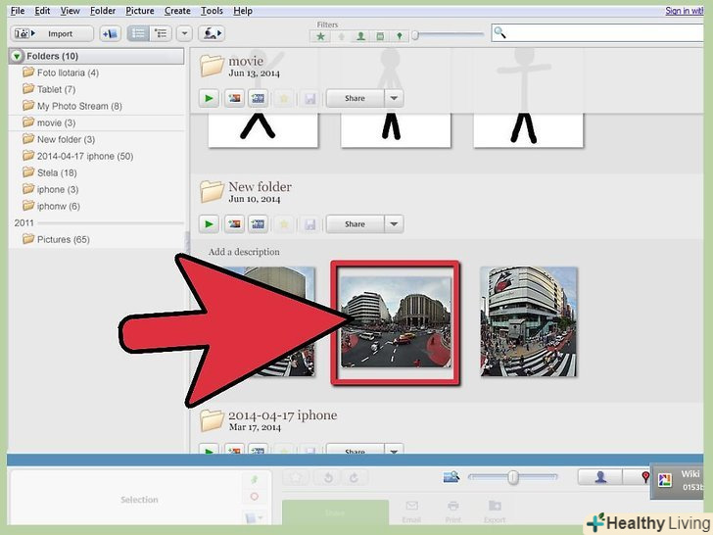Select the rightmost building thumbnail in New folder
Screen dimensions: 713x535
coord(529,321)
